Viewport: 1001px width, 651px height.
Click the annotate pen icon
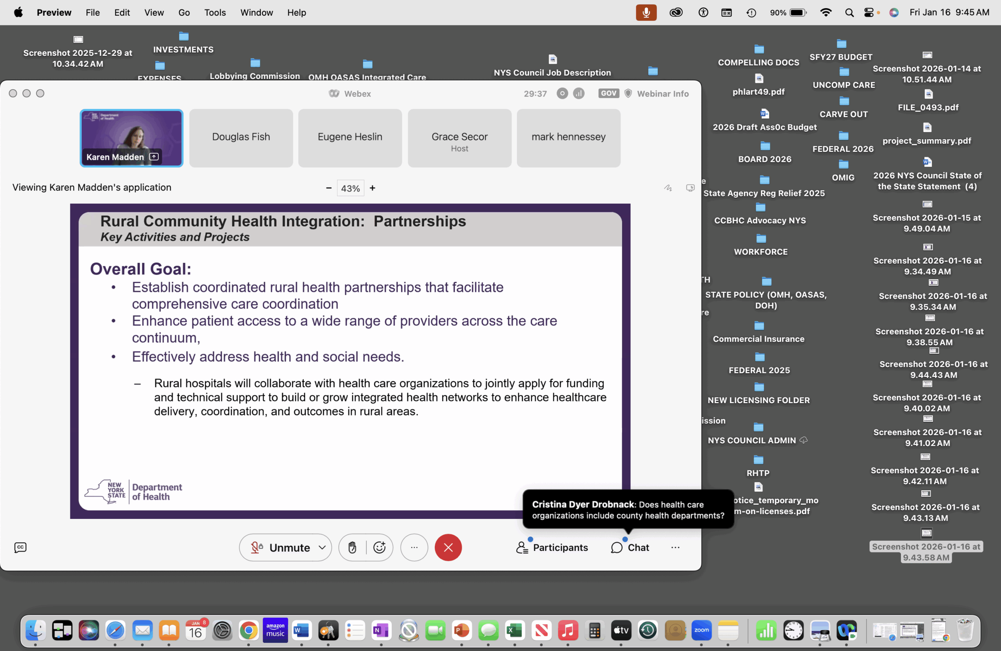pos(667,188)
